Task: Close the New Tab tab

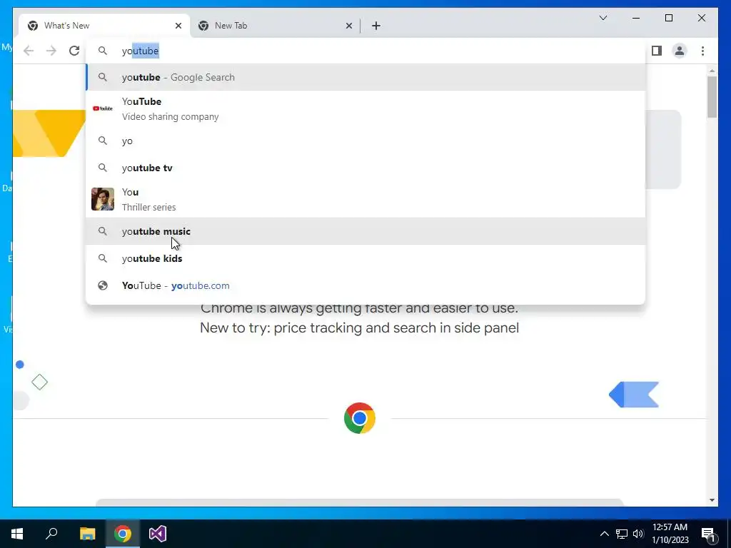Action: point(348,26)
